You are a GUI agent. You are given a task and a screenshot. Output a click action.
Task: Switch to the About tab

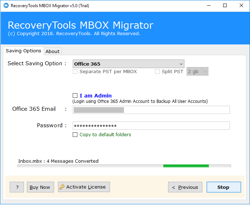pyautogui.click(x=53, y=51)
